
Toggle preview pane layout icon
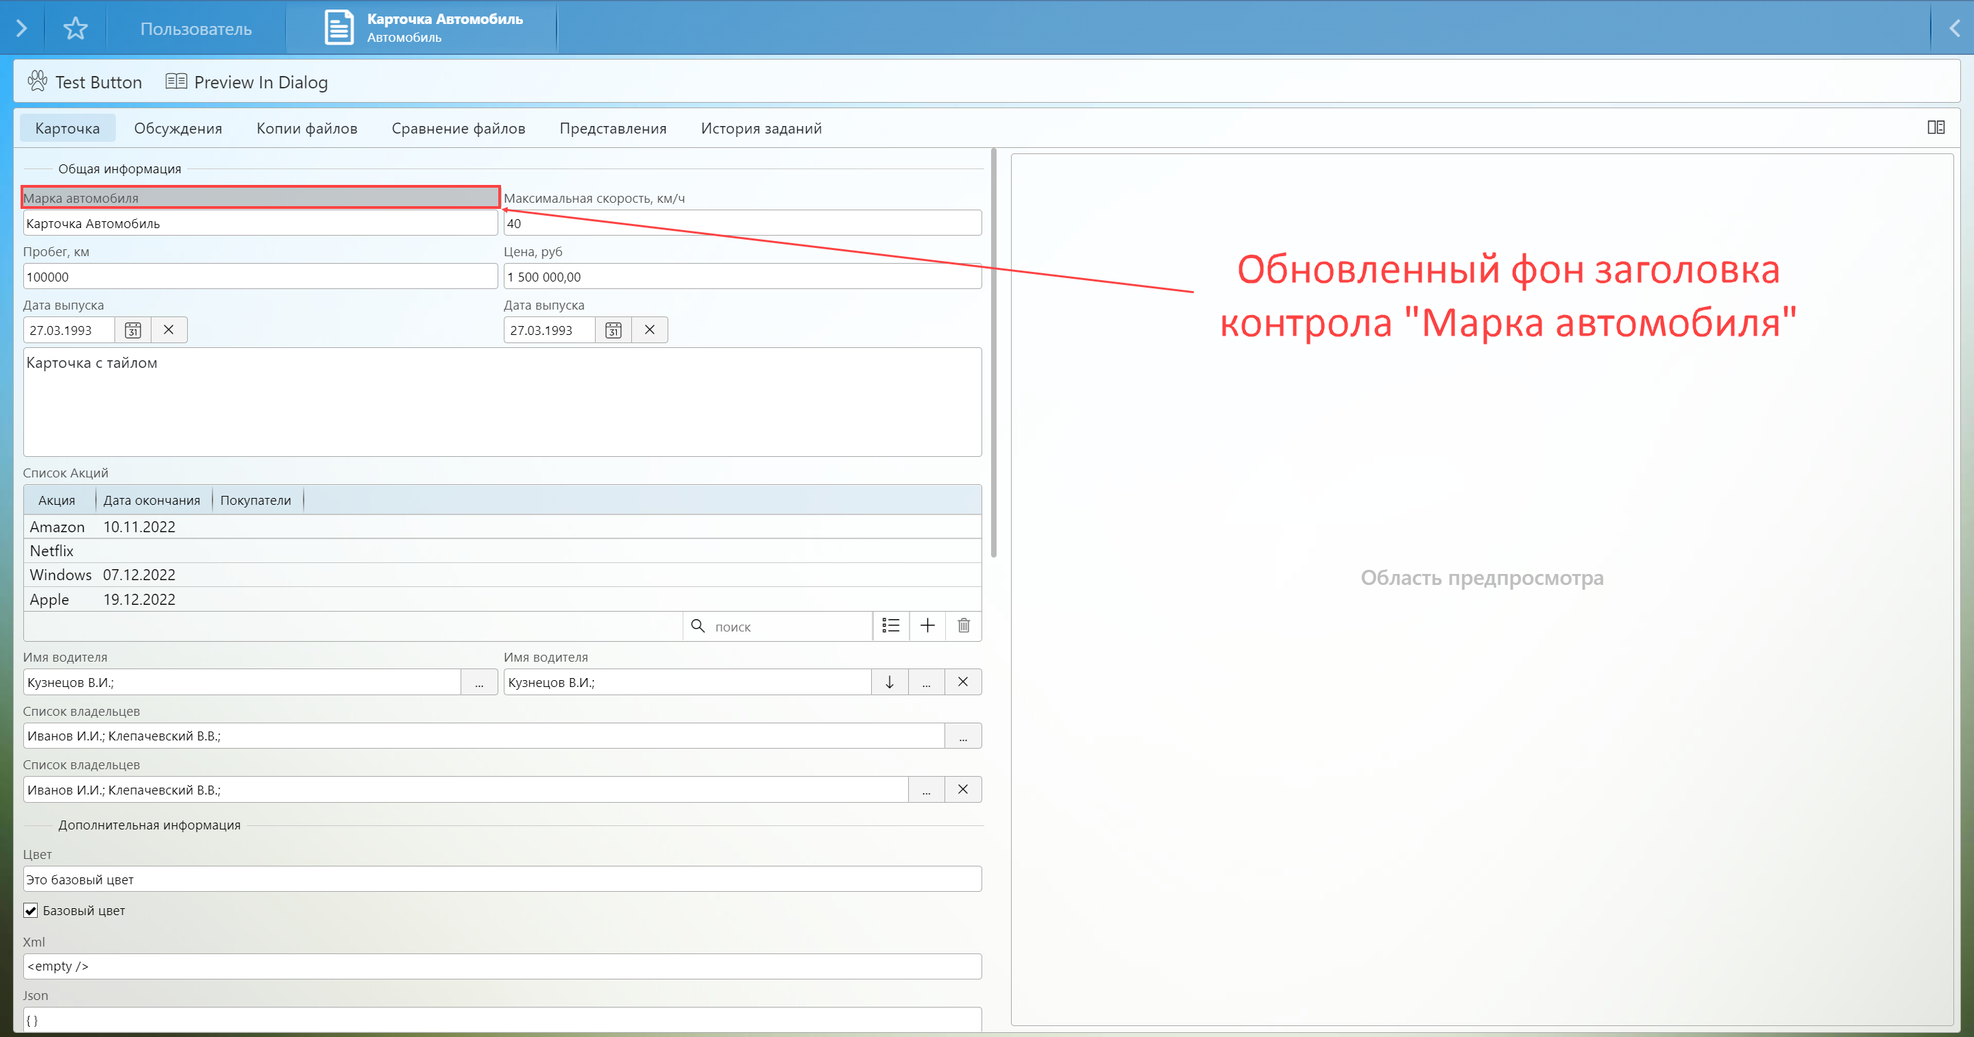[x=1936, y=127]
